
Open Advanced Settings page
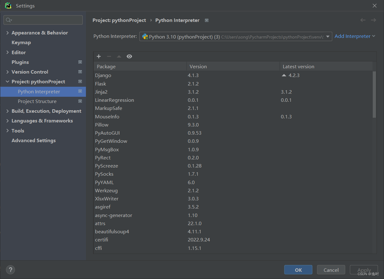pyautogui.click(x=33, y=140)
